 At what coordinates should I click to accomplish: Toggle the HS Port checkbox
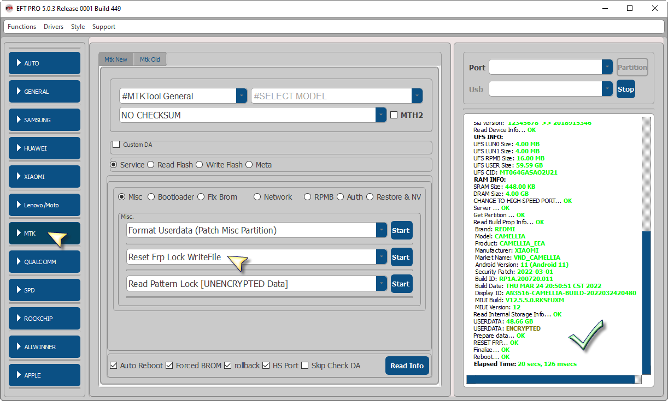coord(266,366)
